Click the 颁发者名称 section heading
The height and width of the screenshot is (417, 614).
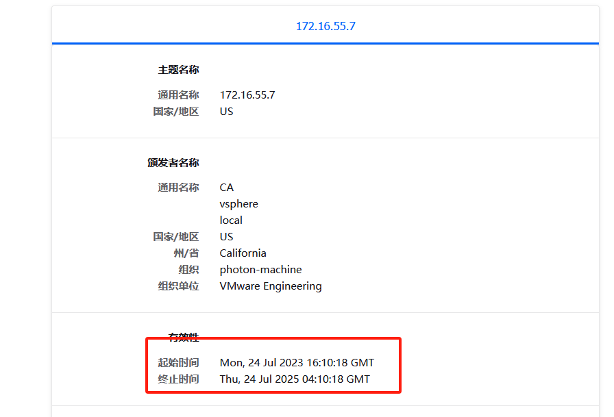coord(173,163)
